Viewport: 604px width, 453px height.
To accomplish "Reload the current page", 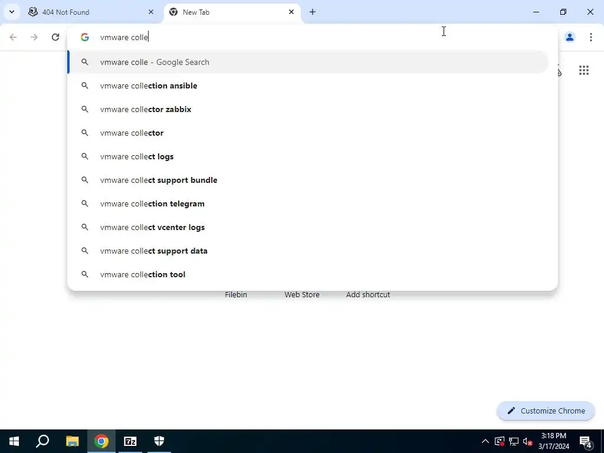I will 55,37.
